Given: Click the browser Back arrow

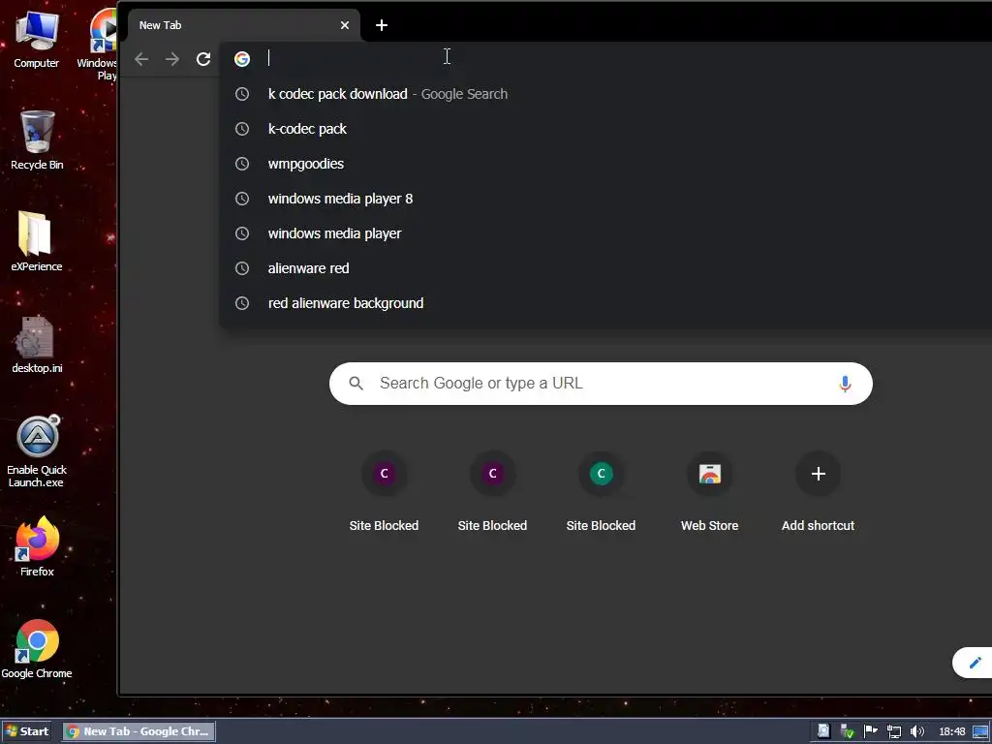Looking at the screenshot, I should point(141,59).
